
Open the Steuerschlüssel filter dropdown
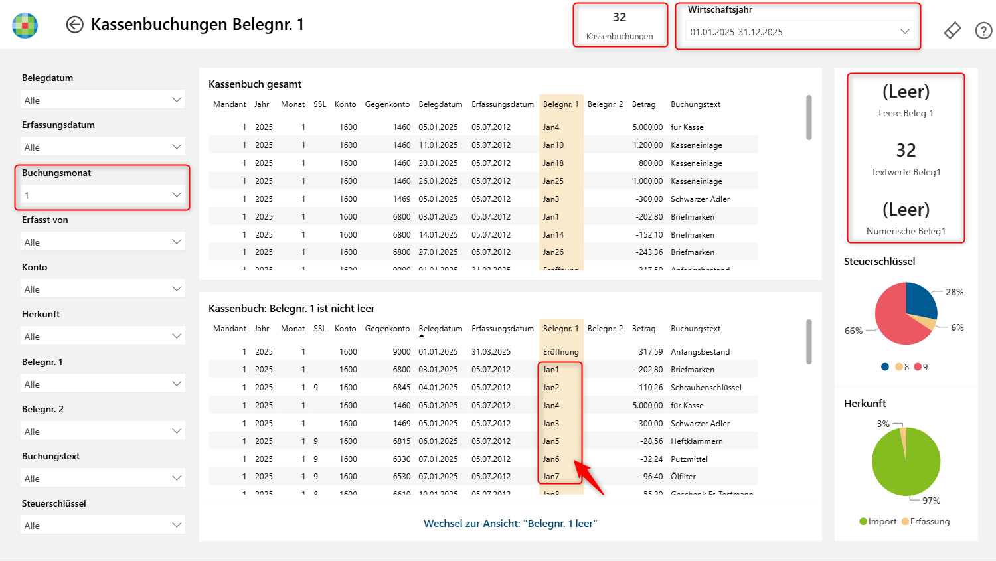click(x=103, y=525)
